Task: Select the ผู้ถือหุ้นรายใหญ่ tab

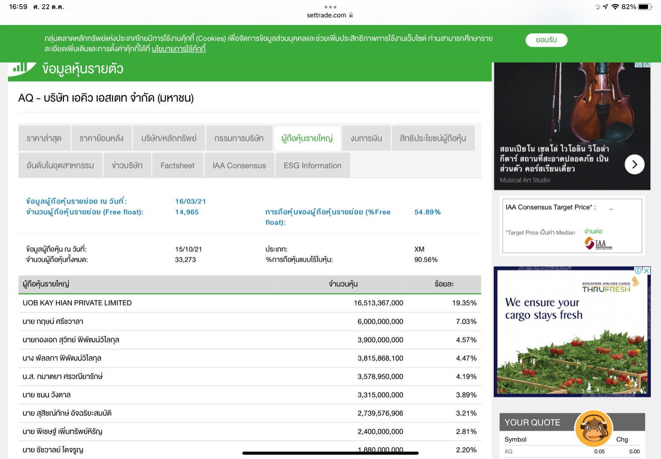Action: click(x=307, y=138)
